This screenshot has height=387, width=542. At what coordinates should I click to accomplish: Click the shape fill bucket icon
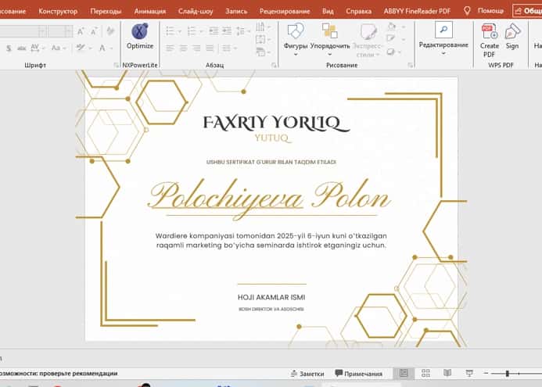pyautogui.click(x=391, y=27)
